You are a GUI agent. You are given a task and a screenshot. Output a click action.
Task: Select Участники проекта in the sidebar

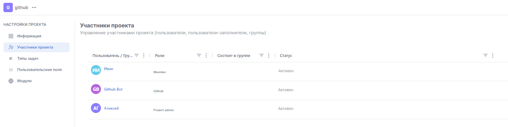pyautogui.click(x=35, y=47)
